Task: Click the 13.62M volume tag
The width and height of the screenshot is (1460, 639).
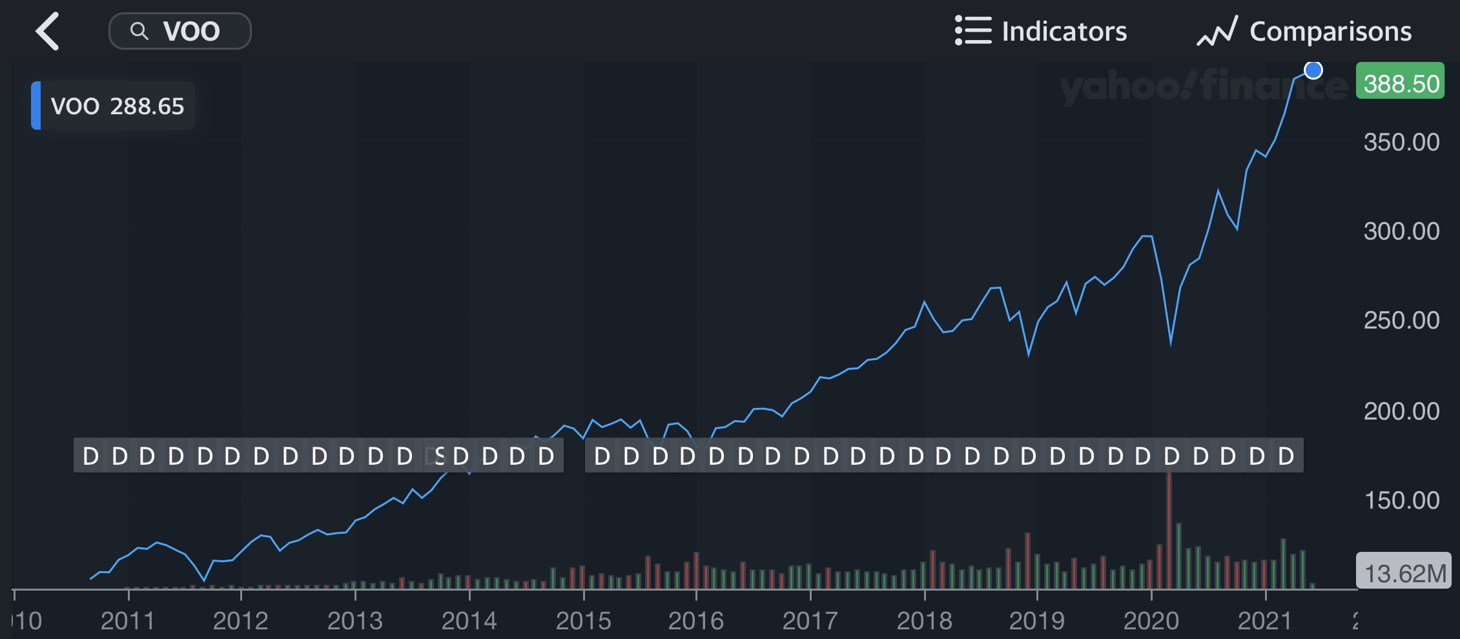Action: 1404,571
